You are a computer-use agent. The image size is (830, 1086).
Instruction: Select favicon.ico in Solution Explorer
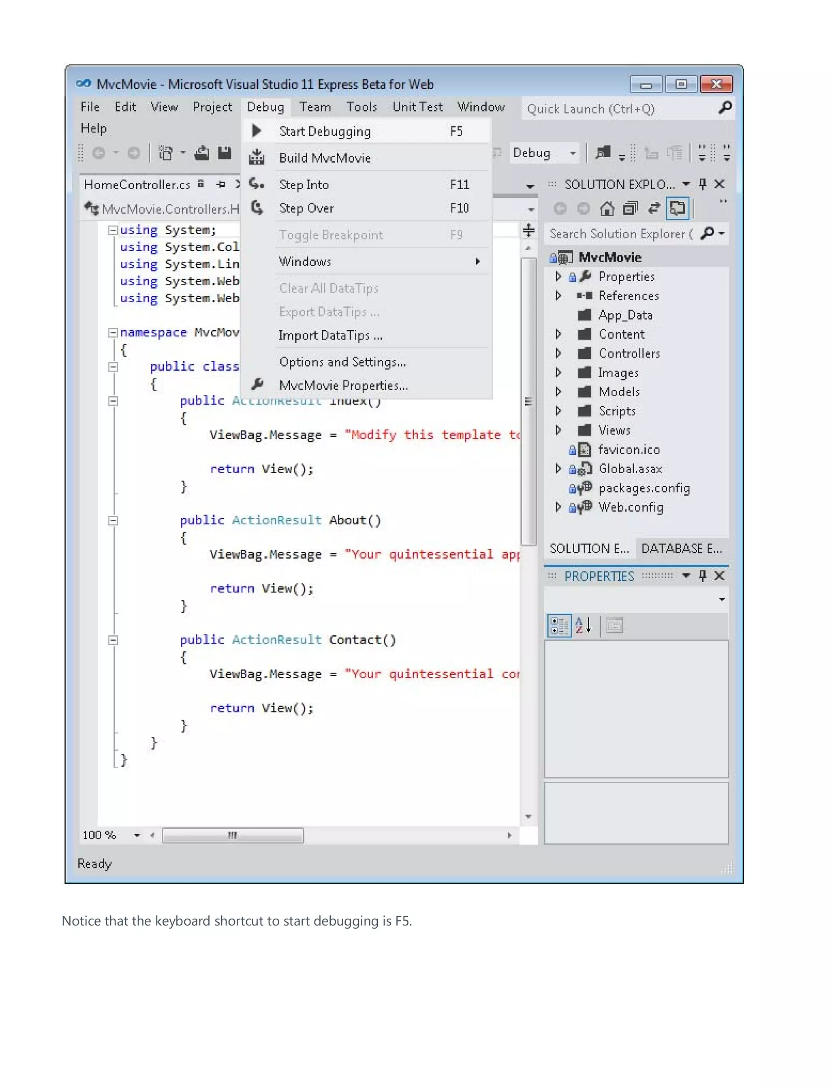[x=629, y=449]
